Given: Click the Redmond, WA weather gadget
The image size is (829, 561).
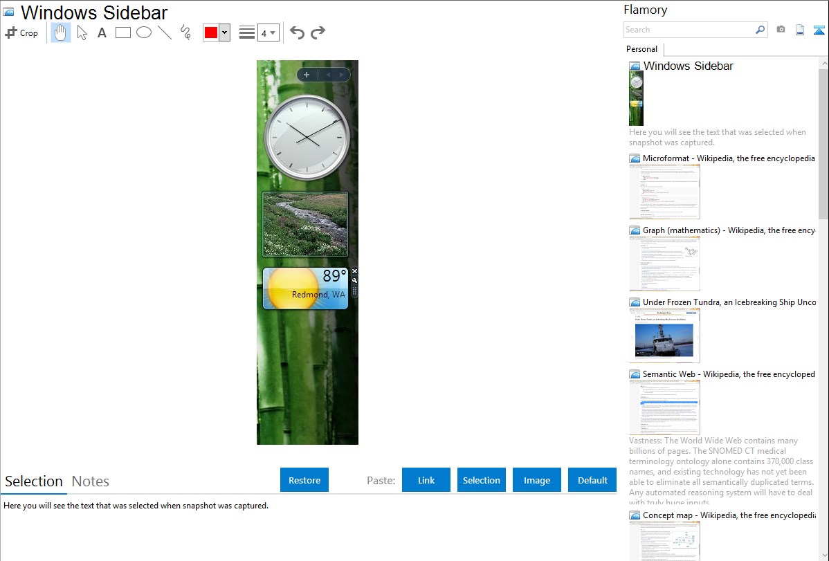Looking at the screenshot, I should 306,288.
